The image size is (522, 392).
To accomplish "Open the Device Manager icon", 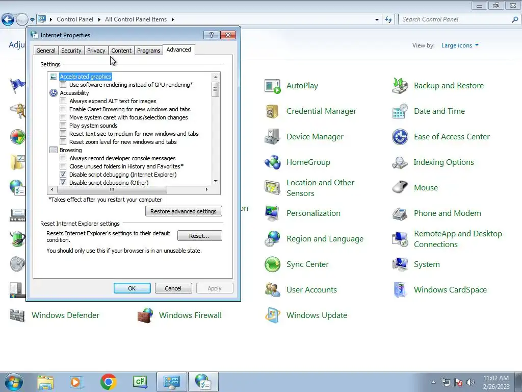I will tap(272, 137).
